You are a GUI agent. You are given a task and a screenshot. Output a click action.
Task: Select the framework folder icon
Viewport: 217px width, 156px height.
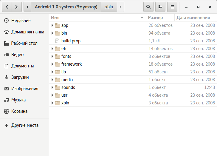click(x=58, y=64)
